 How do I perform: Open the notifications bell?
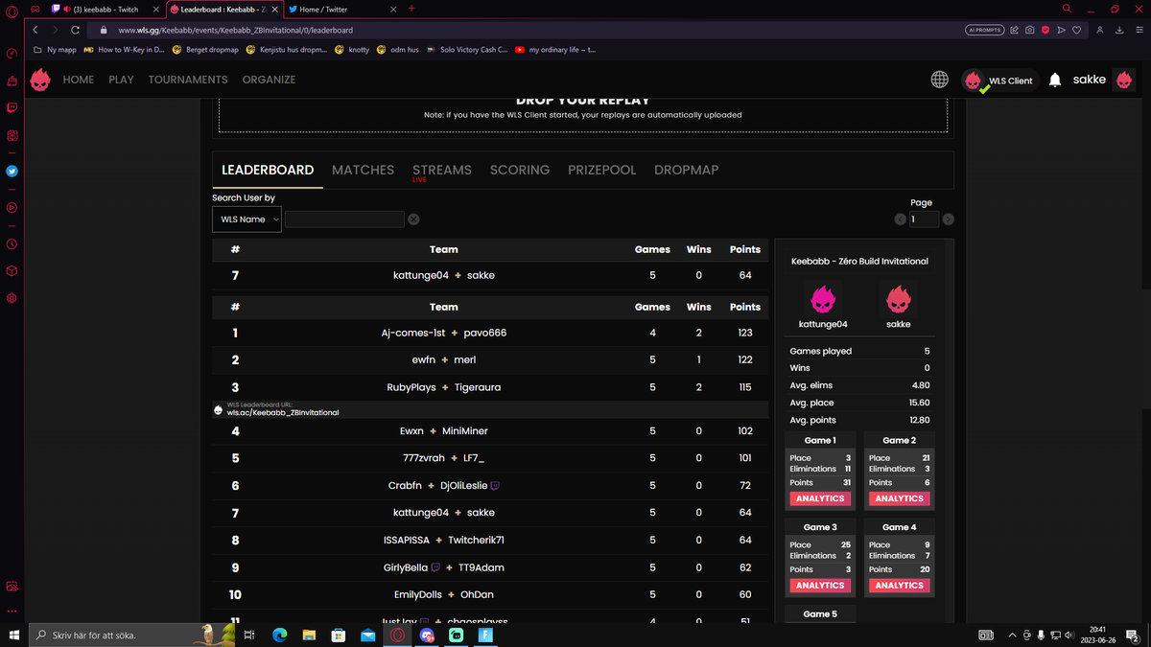(1055, 80)
